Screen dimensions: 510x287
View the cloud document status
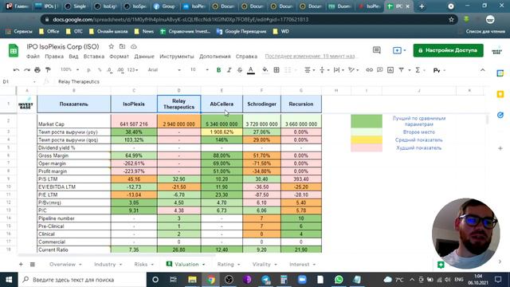click(133, 46)
